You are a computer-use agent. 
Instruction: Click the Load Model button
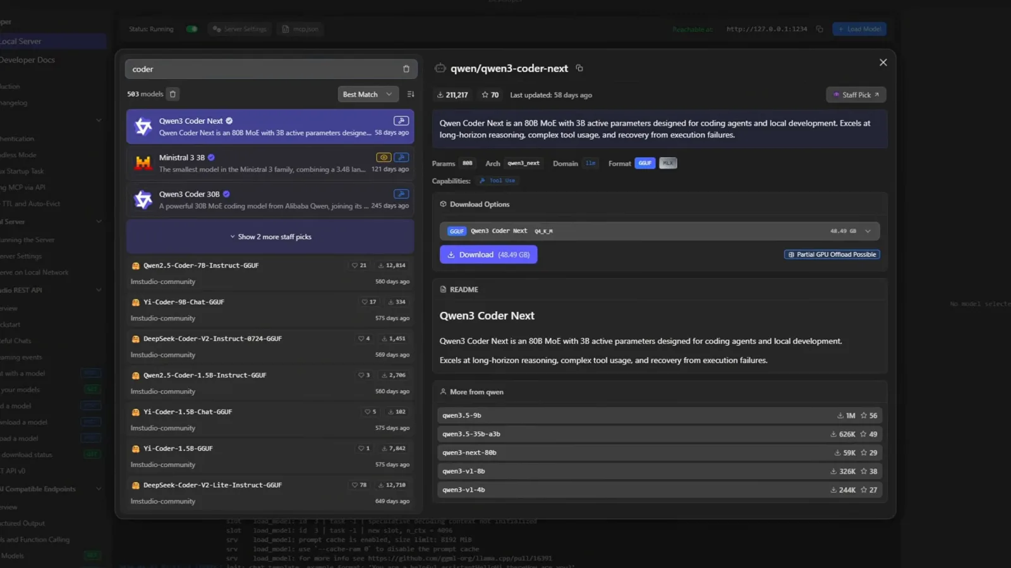(x=859, y=29)
